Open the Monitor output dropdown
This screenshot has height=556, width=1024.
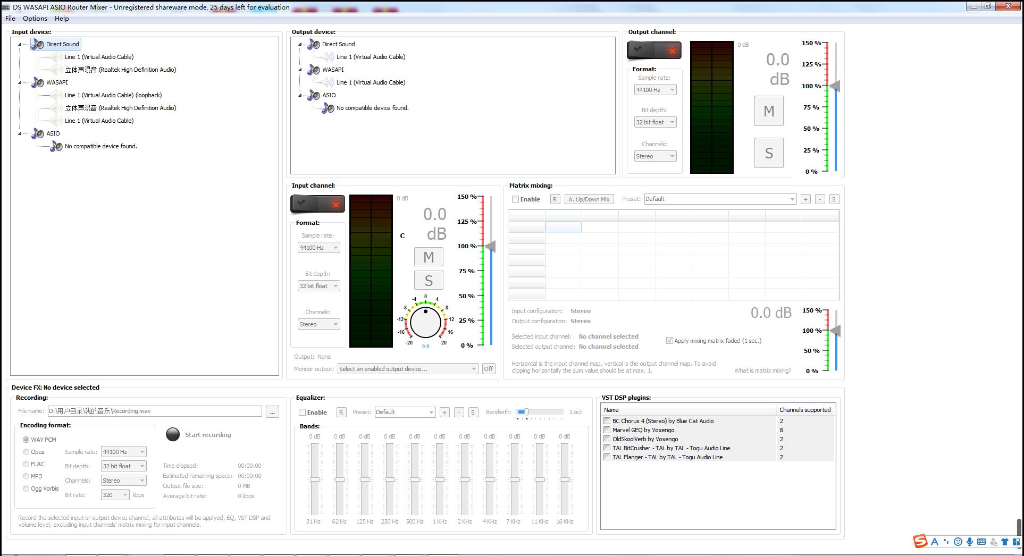pyautogui.click(x=408, y=369)
